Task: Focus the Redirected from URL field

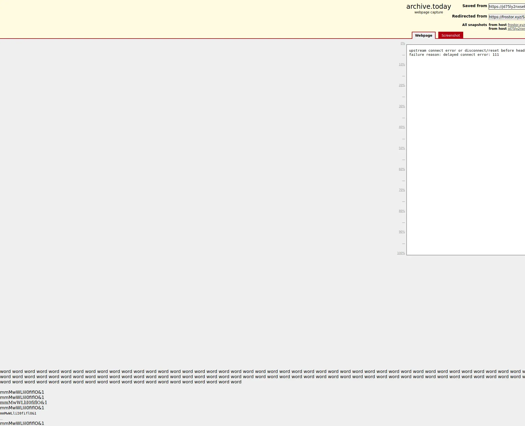Action: (x=507, y=17)
